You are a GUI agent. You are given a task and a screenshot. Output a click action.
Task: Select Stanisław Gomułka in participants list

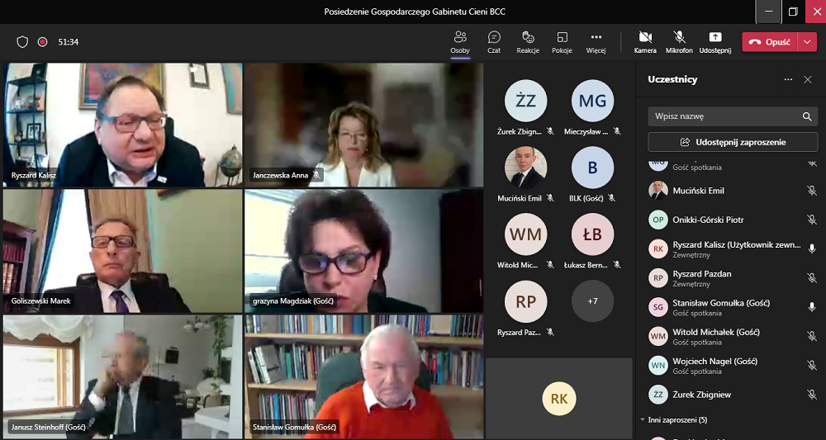coord(733,307)
